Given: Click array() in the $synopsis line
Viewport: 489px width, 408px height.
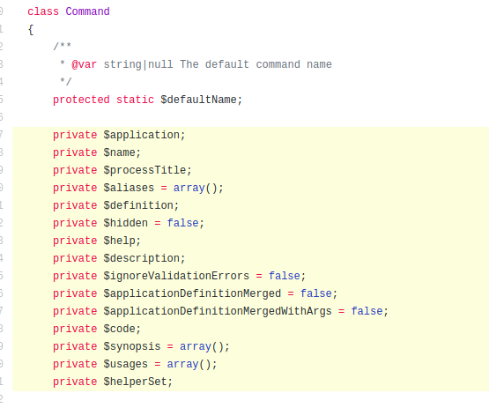Looking at the screenshot, I should click(x=202, y=346).
